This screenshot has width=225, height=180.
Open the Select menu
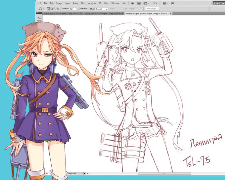75,3
